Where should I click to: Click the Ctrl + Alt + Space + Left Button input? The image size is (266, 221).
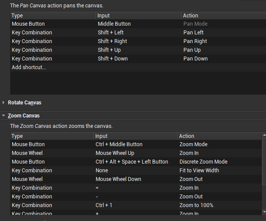pyautogui.click(x=132, y=162)
